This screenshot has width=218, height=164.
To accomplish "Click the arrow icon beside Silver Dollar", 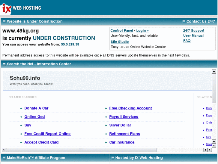I will pos(106,125).
